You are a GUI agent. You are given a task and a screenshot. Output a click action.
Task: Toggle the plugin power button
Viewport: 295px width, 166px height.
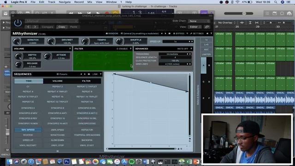18,23
